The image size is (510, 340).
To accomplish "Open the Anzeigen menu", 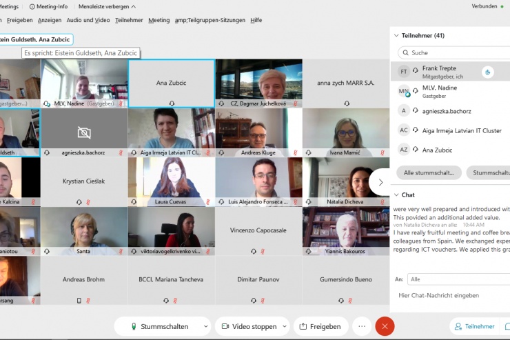I will [x=50, y=20].
